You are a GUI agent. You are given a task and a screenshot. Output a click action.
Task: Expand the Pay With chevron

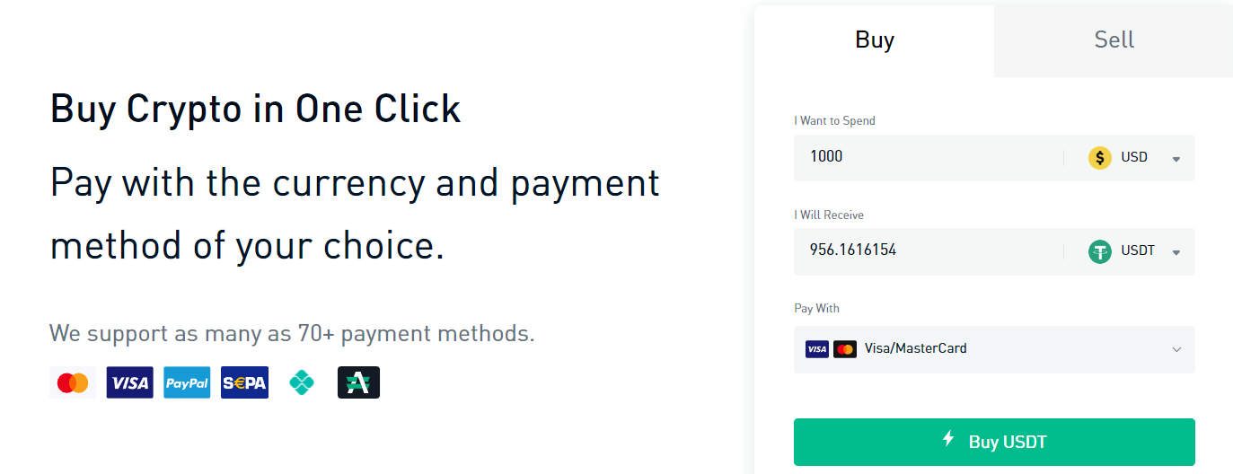pos(1177,349)
